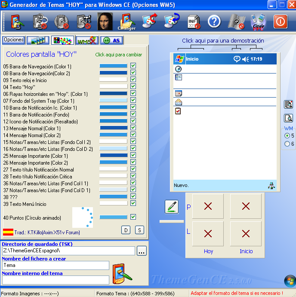Click the INF XML file toolbar icon

[194, 22]
